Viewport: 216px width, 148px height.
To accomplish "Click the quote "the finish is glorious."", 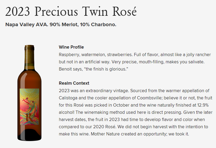I will click(106, 69).
